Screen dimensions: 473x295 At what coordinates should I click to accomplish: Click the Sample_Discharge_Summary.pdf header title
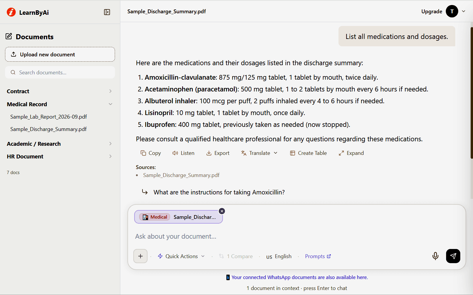[x=166, y=11]
